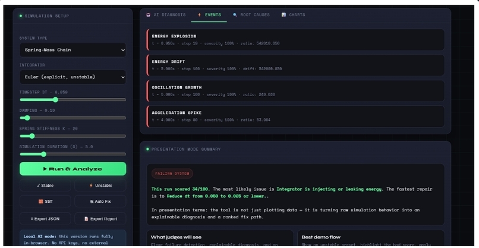Open the System Type dropdown

click(x=73, y=50)
